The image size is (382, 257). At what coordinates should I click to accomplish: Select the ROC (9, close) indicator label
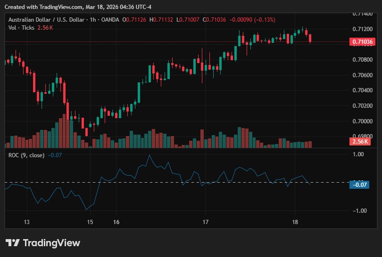click(26, 155)
